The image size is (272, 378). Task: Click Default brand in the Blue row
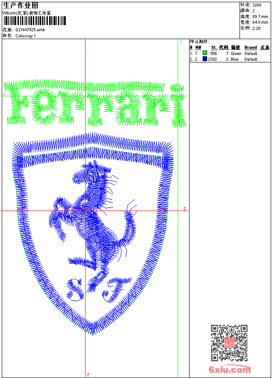click(251, 59)
